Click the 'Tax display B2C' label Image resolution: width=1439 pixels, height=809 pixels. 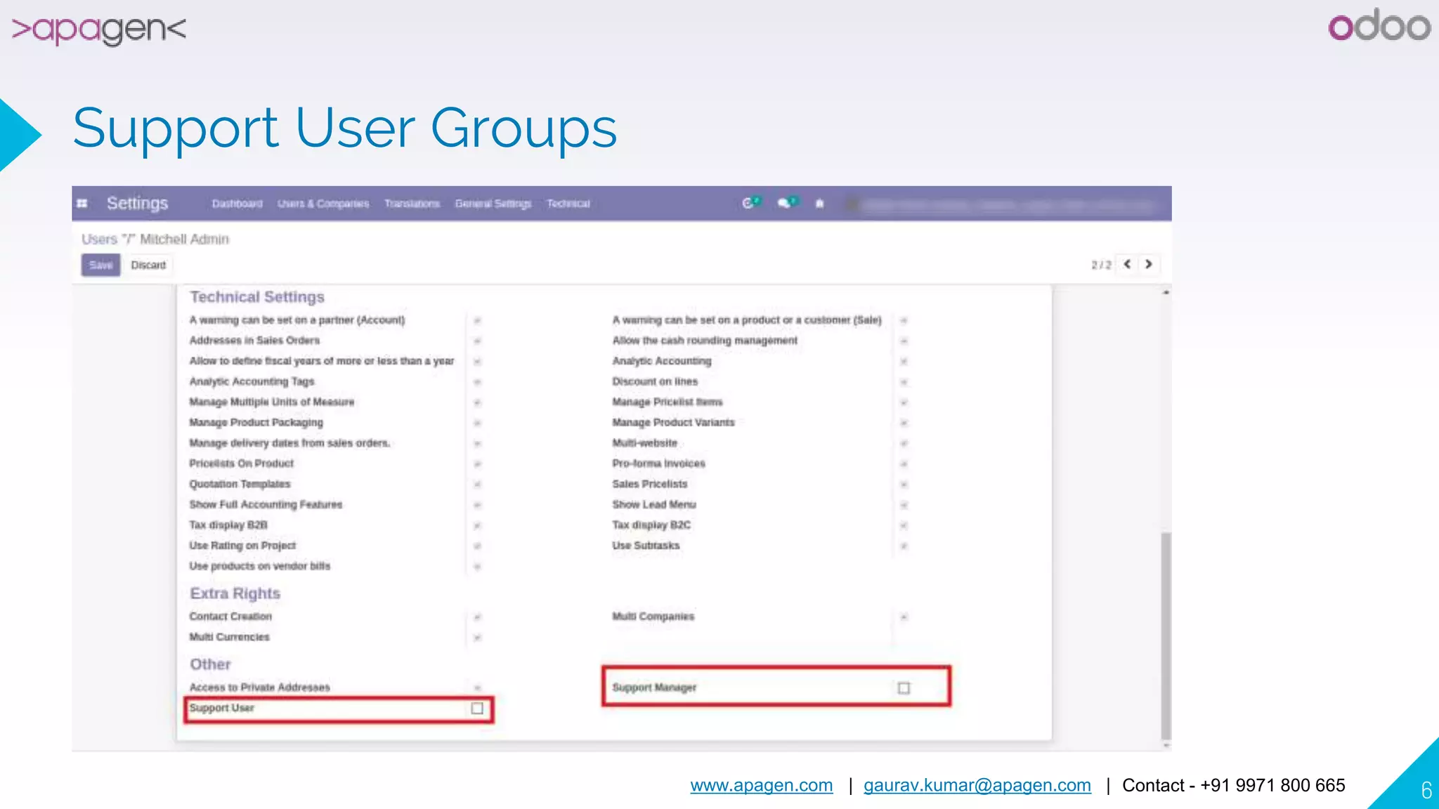(x=651, y=525)
